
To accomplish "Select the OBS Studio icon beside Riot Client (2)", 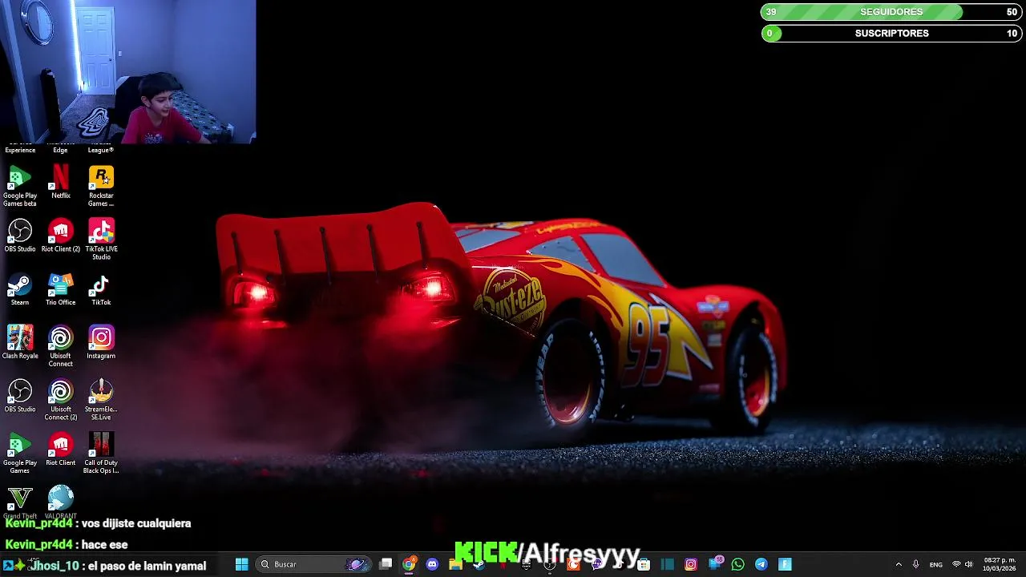I will (x=20, y=236).
